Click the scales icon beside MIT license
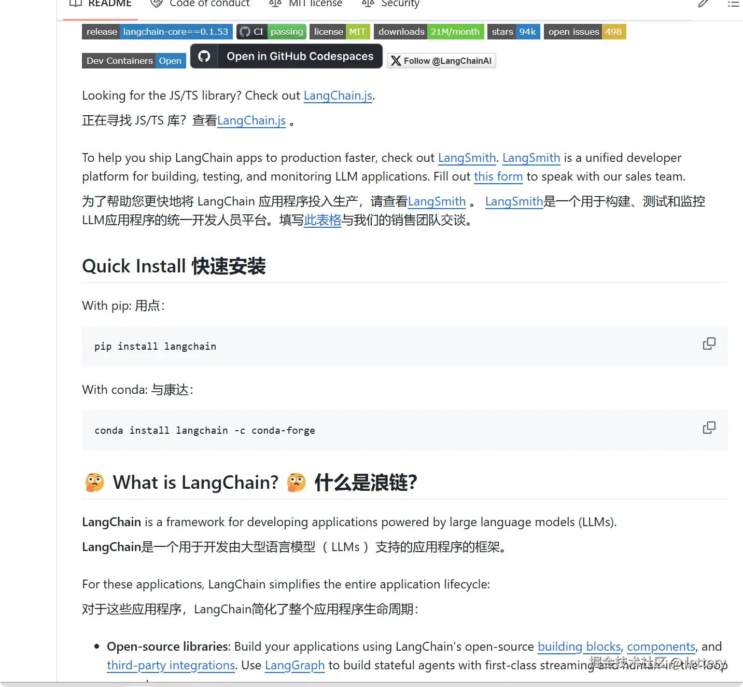This screenshot has height=687, width=743. [x=275, y=4]
